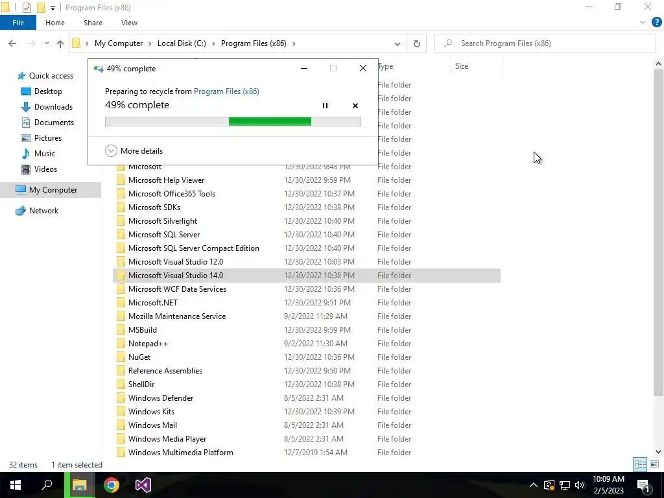
Task: Click folder icon next to Microsoft.NET
Action: [x=121, y=302]
